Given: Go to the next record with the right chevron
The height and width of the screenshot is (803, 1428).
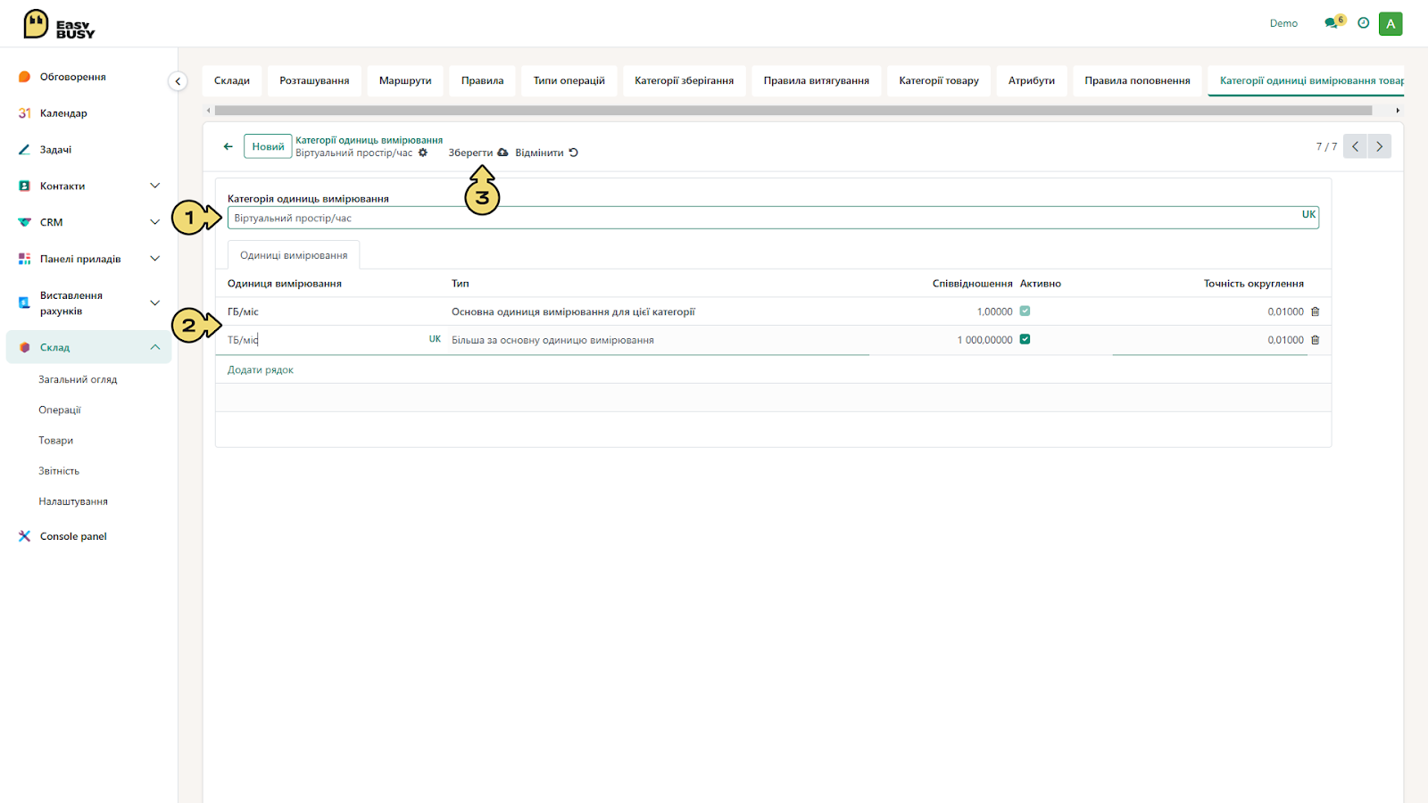Looking at the screenshot, I should point(1379,146).
